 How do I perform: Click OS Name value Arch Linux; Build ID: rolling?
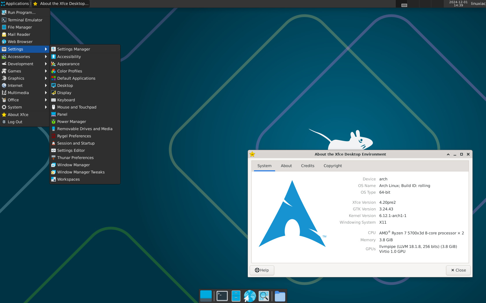tap(404, 186)
